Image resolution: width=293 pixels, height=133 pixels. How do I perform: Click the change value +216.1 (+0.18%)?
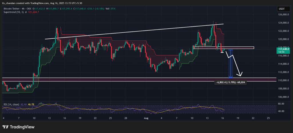(95, 9)
